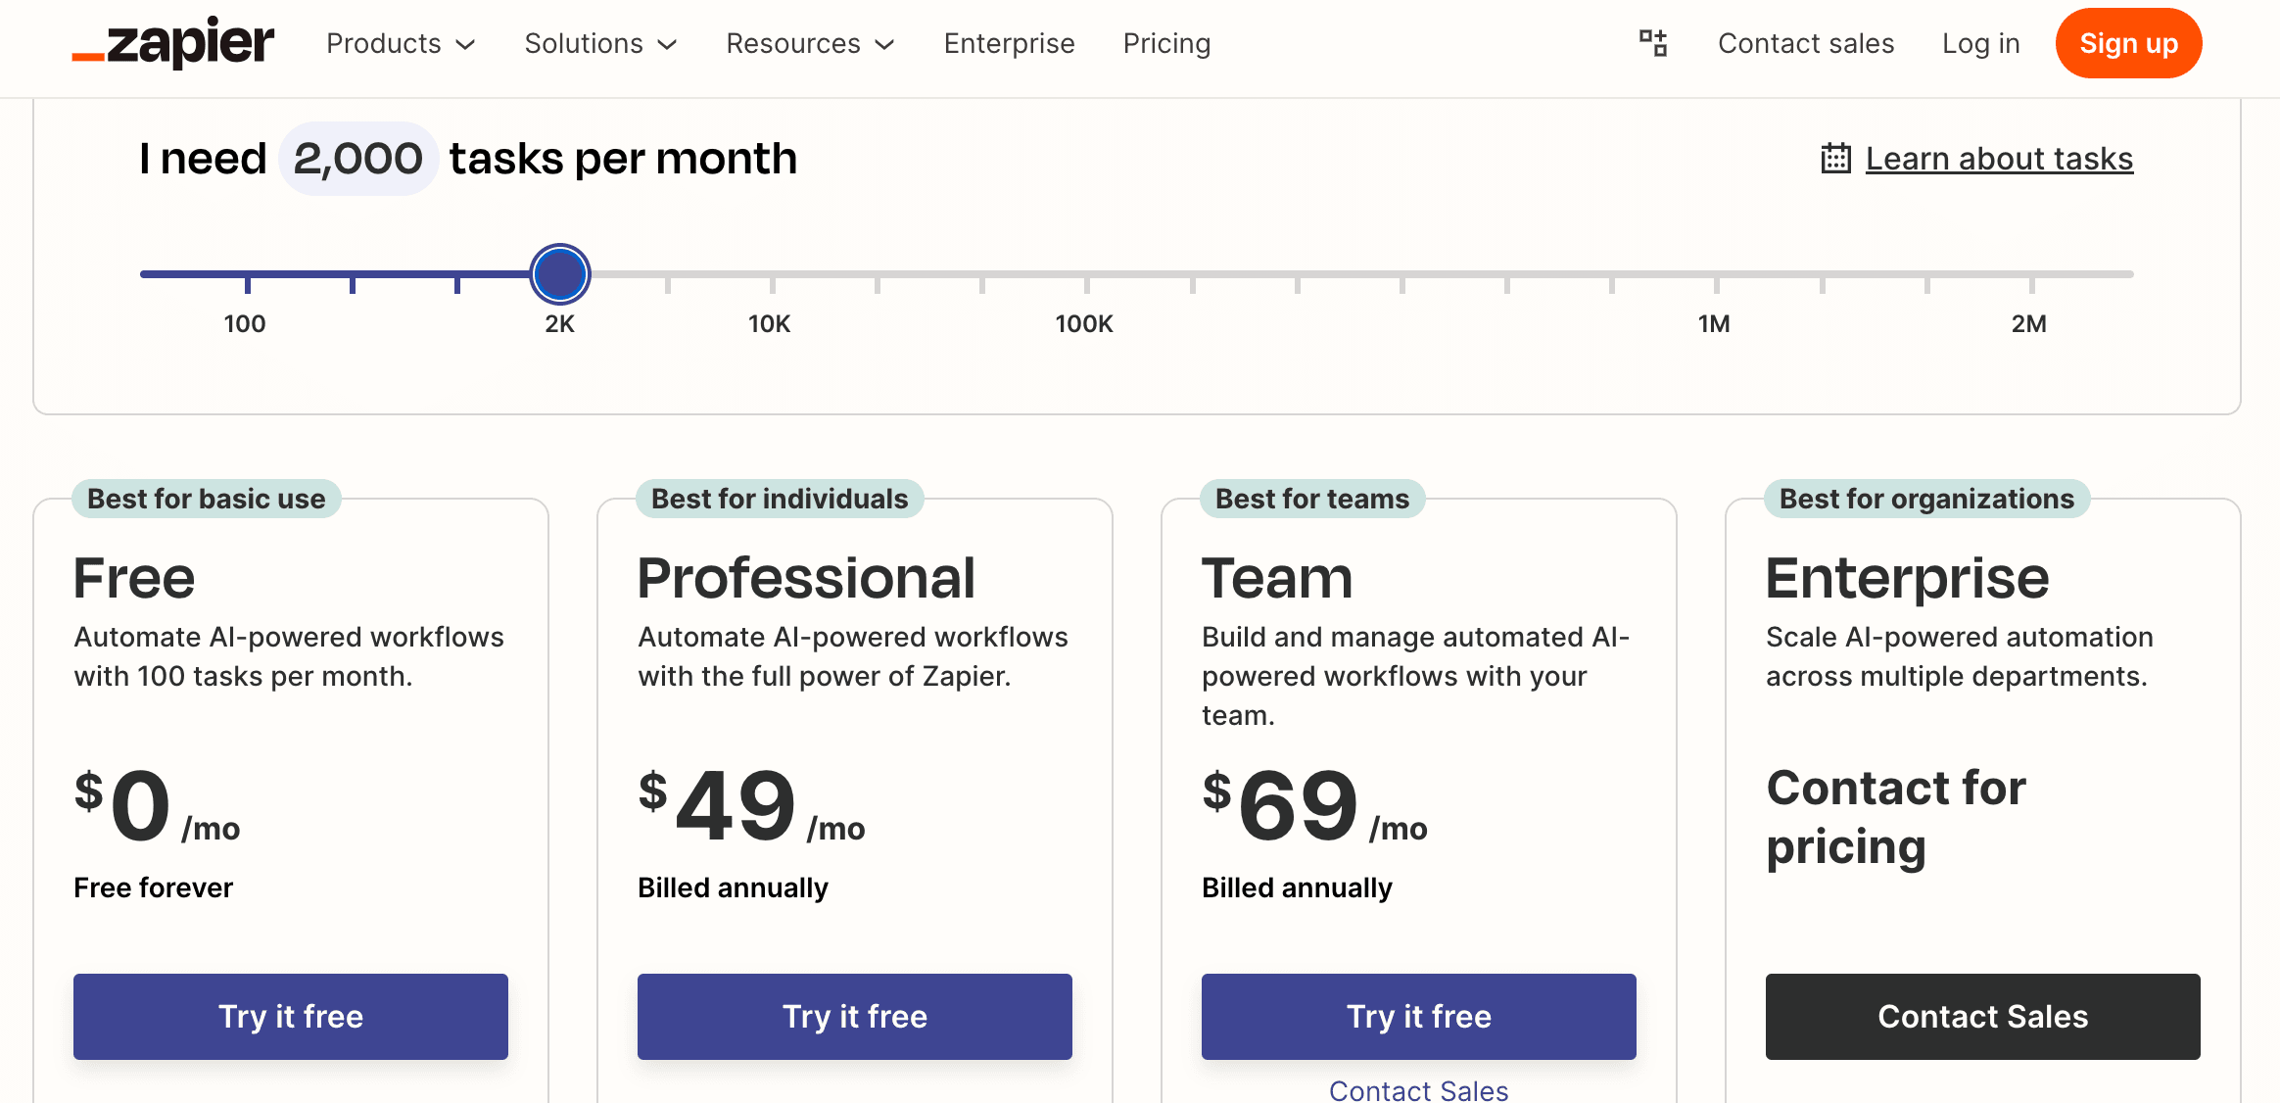2280x1103 pixels.
Task: Click the orange Sign up button
Action: (2128, 43)
